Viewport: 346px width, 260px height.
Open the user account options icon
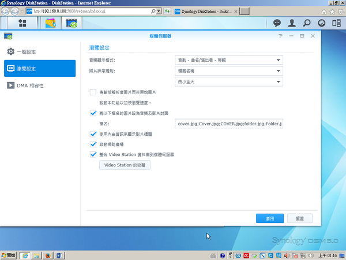(292, 23)
